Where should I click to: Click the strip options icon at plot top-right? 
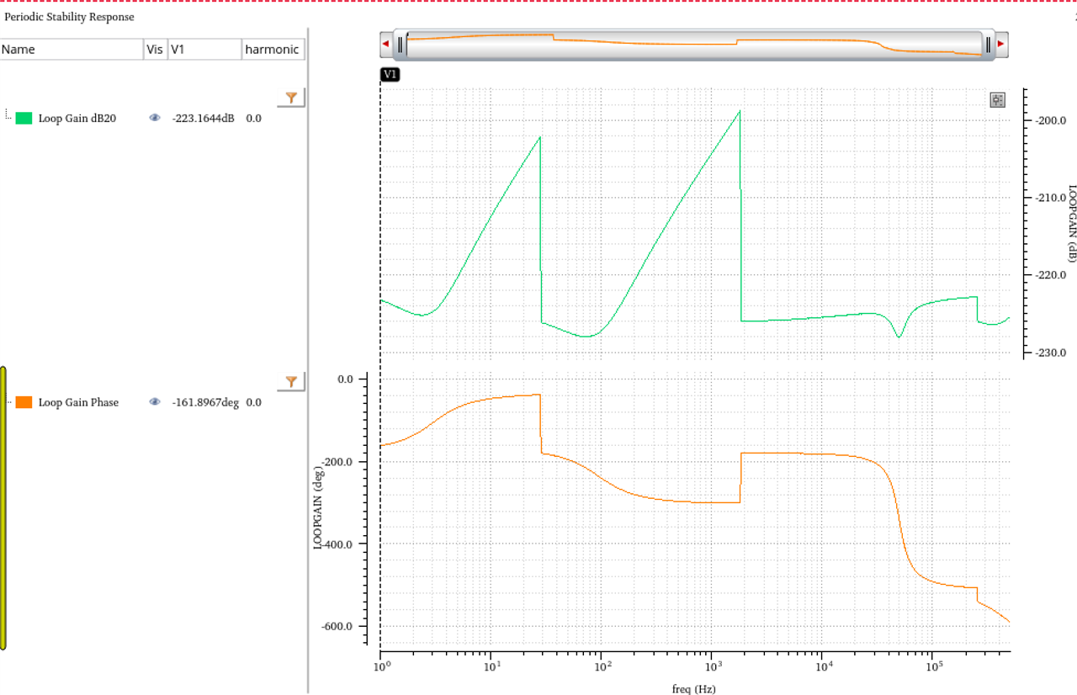998,100
